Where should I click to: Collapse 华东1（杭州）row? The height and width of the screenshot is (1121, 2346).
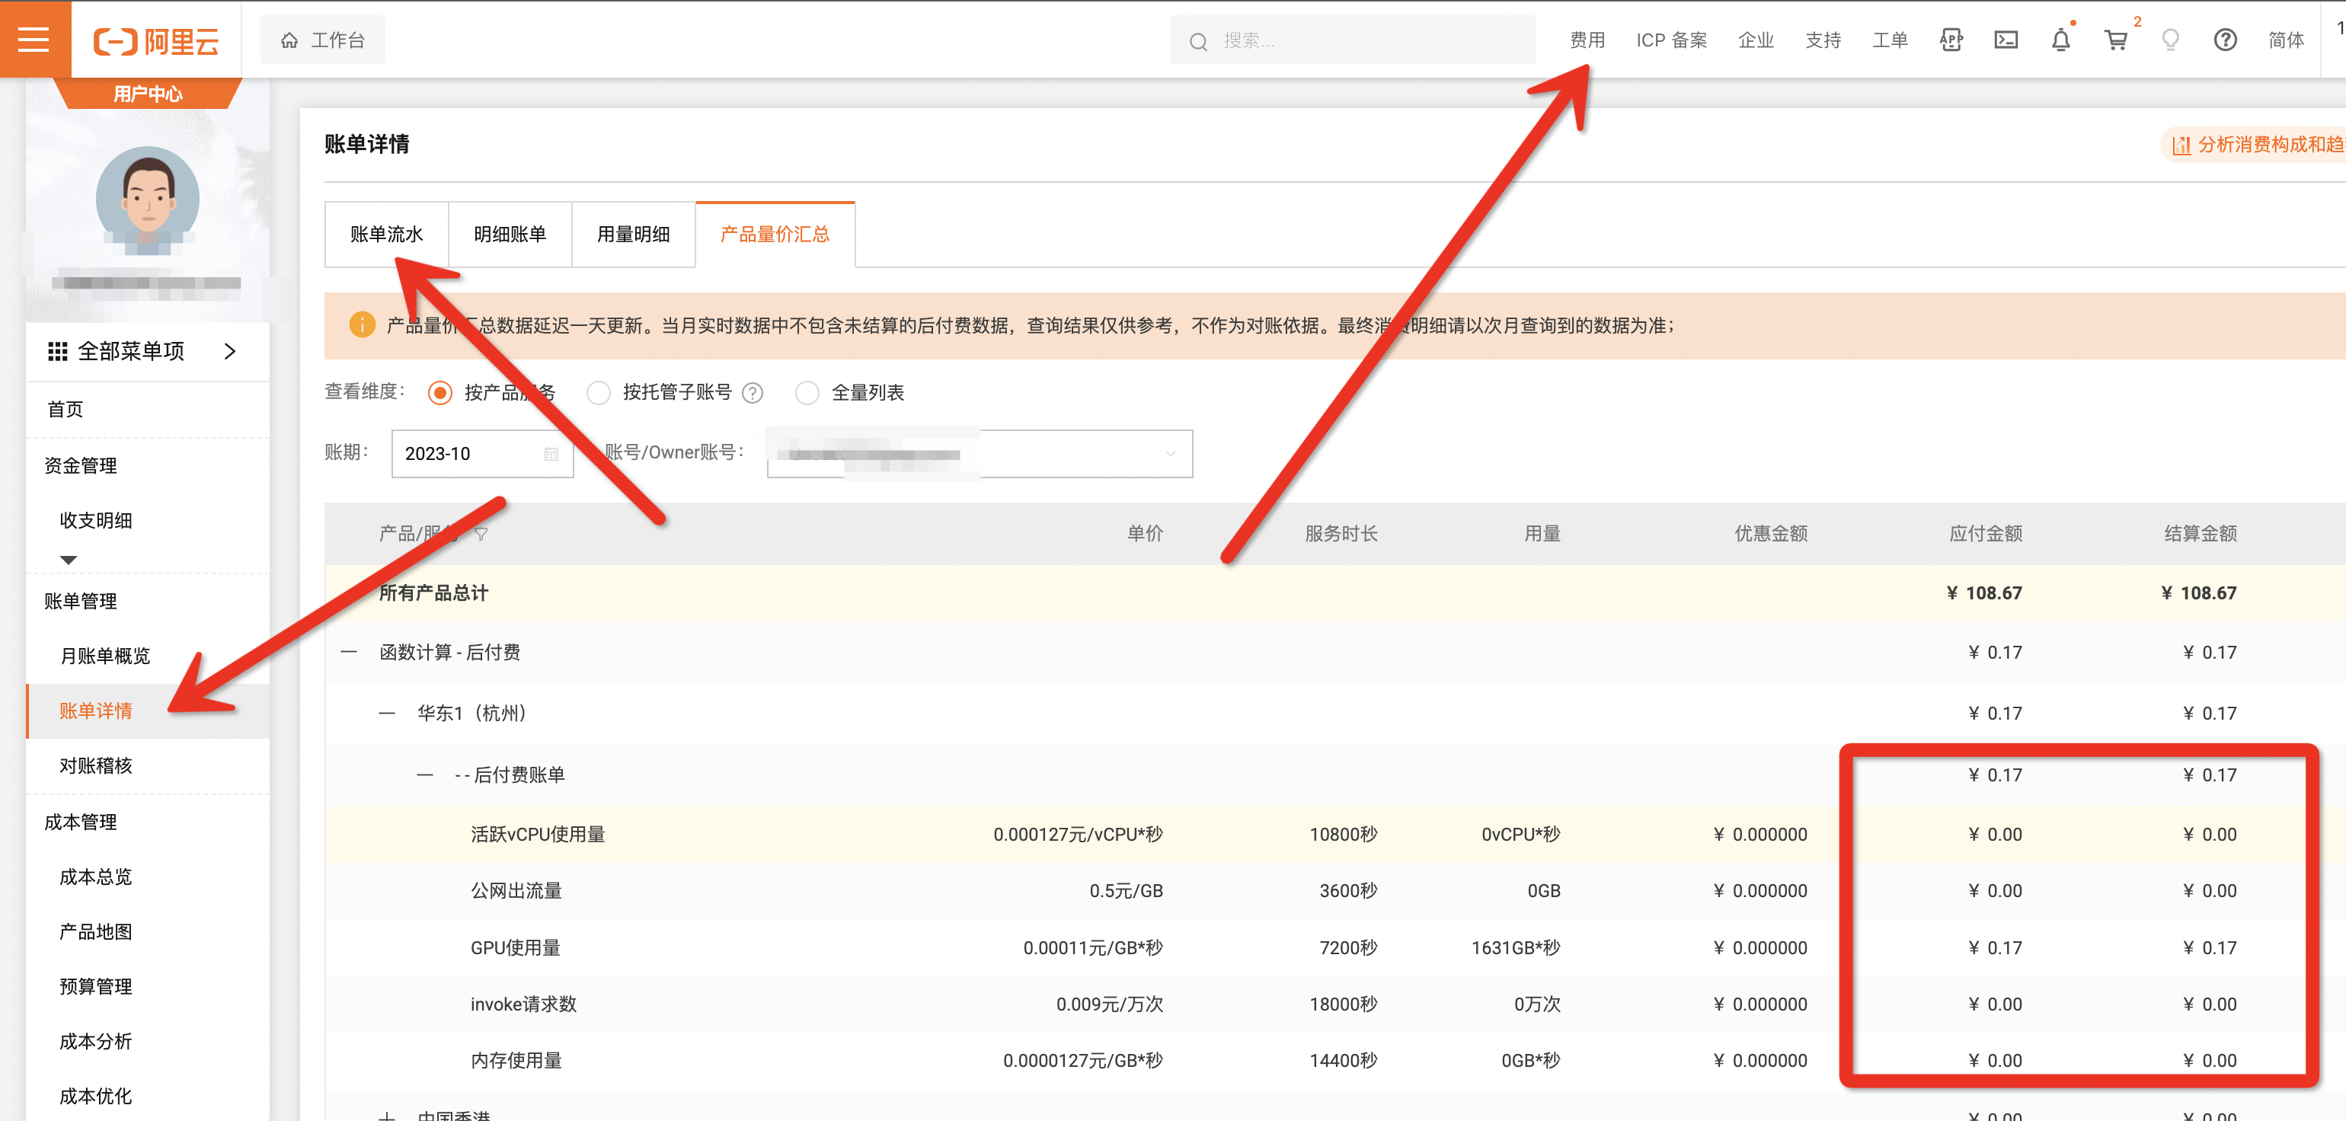click(x=387, y=713)
